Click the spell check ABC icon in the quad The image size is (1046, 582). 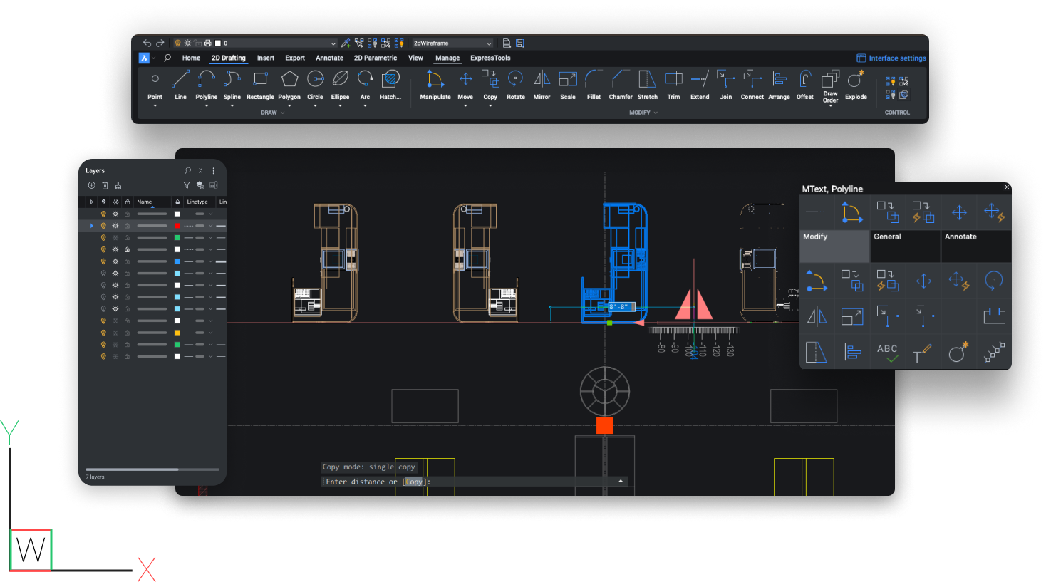[887, 352]
